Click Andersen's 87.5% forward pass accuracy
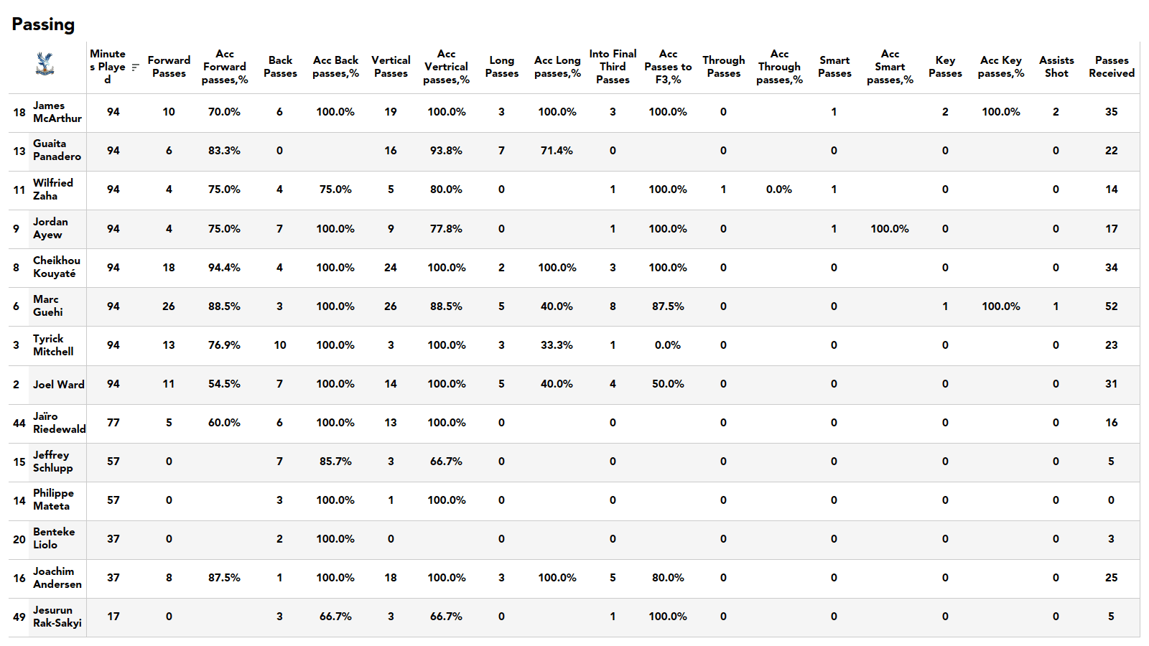 point(224,578)
